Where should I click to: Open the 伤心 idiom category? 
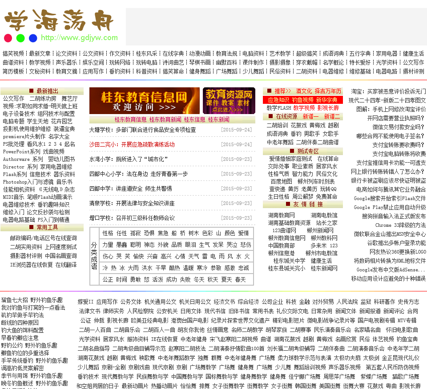click(108, 256)
